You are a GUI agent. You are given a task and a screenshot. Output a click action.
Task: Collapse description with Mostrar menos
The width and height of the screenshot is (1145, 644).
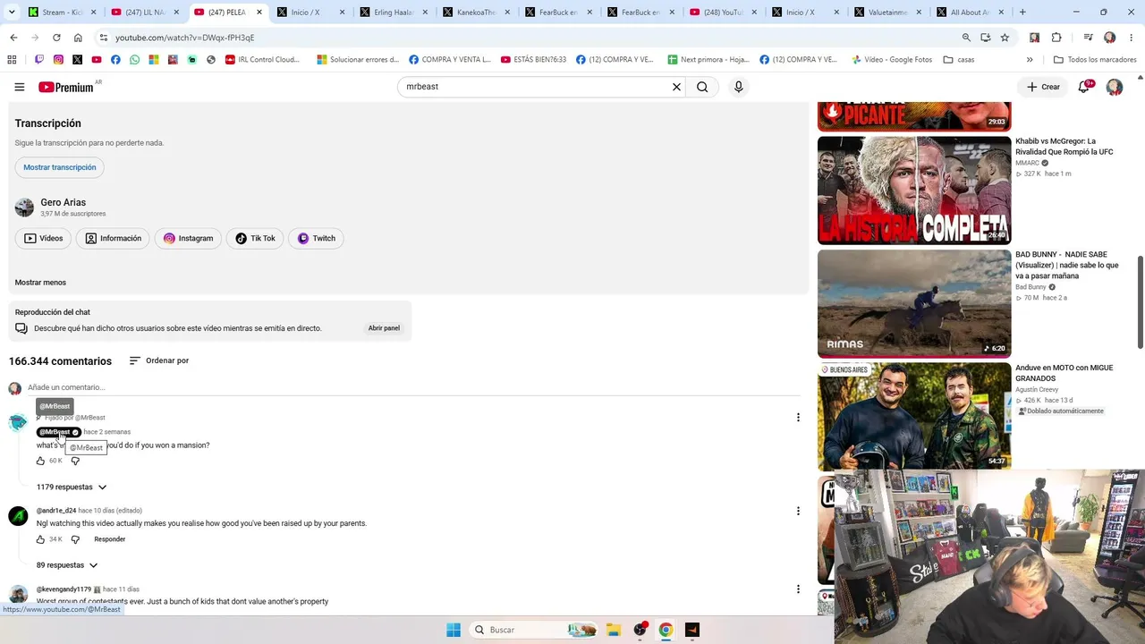(40, 283)
